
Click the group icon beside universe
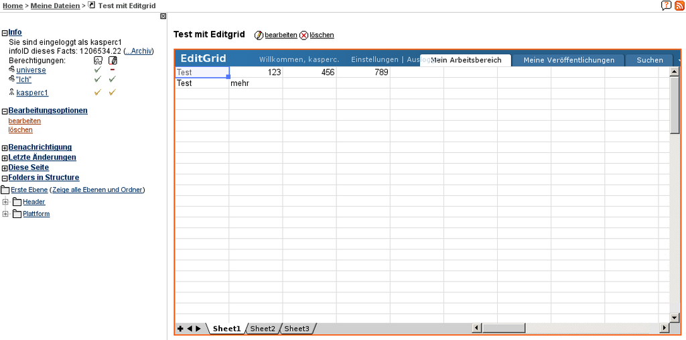coord(12,70)
